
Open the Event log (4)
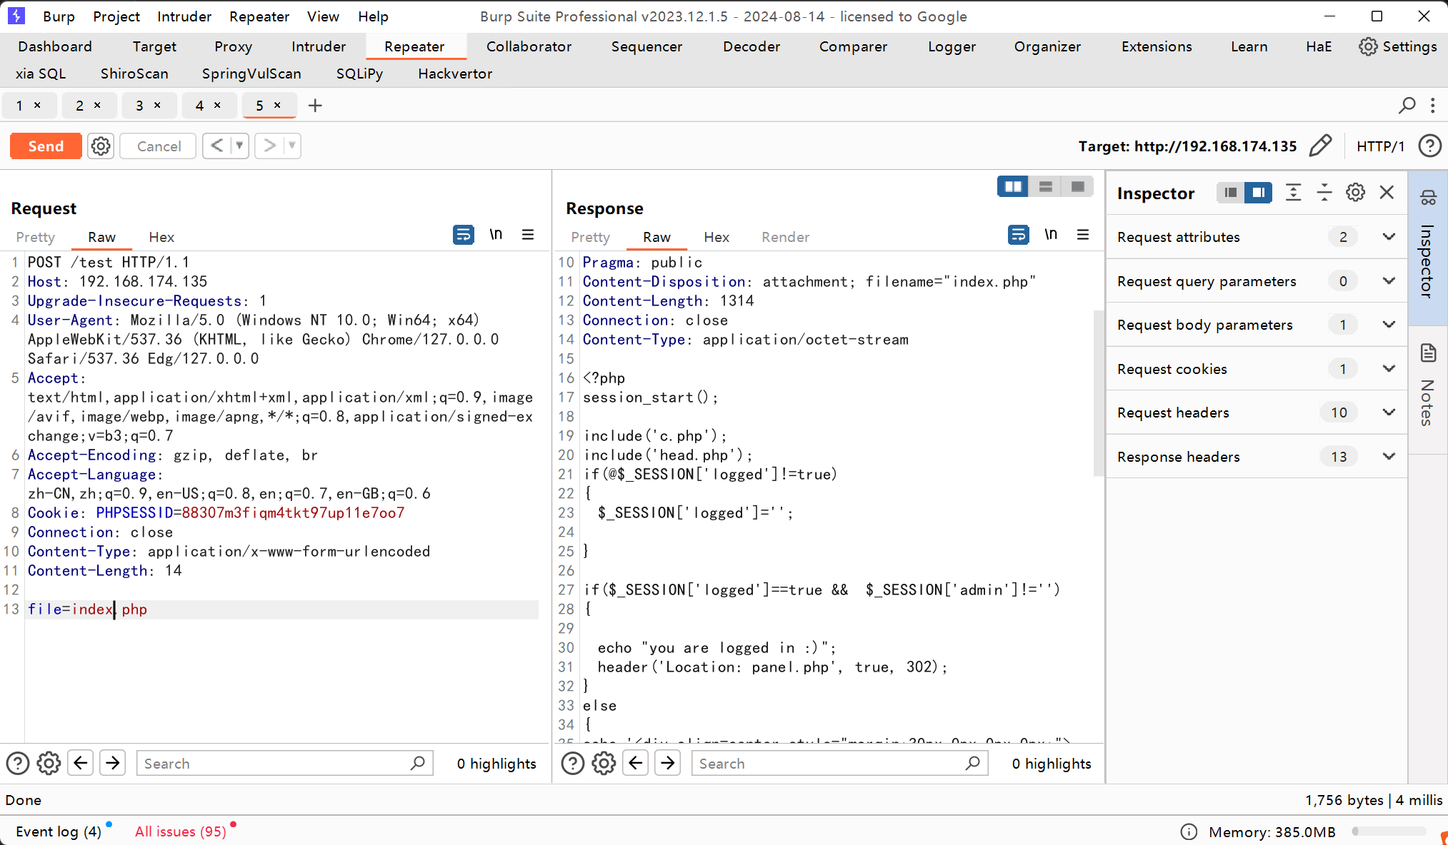59,831
